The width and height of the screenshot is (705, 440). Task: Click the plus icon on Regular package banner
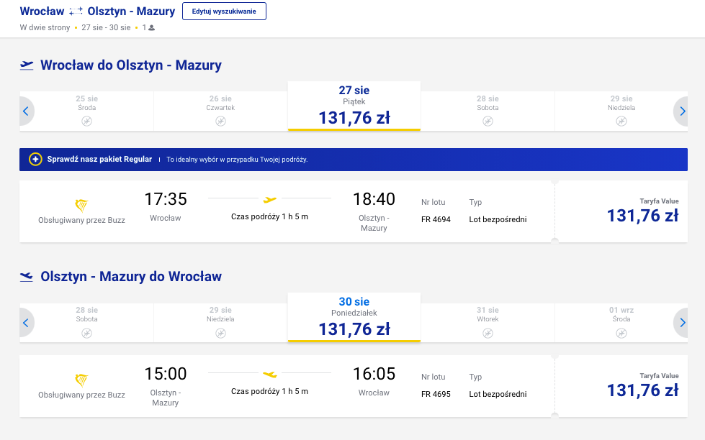[x=35, y=160]
